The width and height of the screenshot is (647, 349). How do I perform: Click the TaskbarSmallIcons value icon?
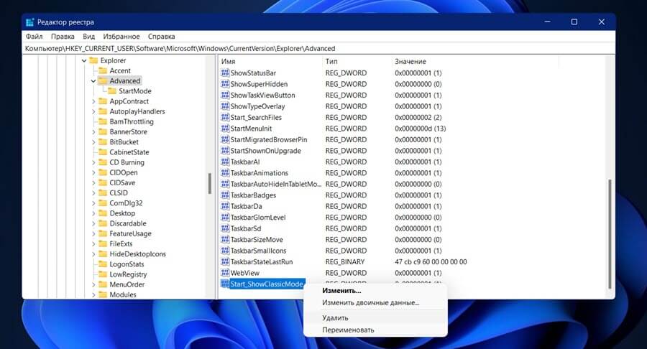click(x=225, y=251)
